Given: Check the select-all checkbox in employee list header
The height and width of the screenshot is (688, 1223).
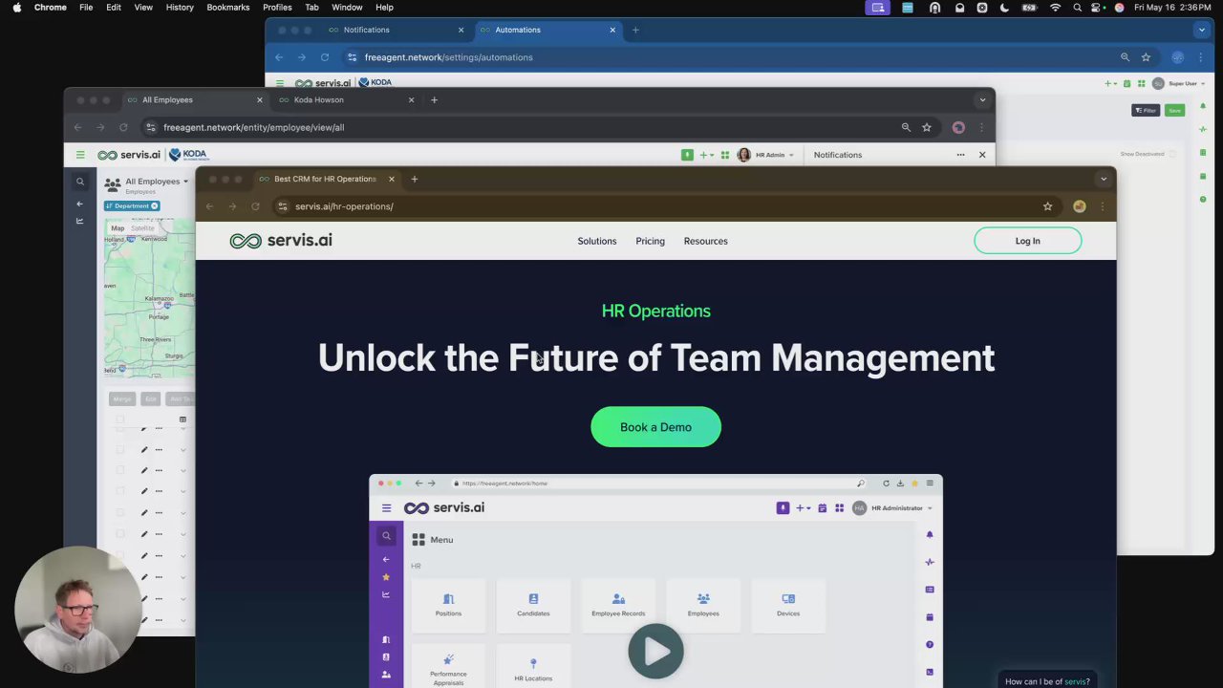Looking at the screenshot, I should tap(120, 419).
